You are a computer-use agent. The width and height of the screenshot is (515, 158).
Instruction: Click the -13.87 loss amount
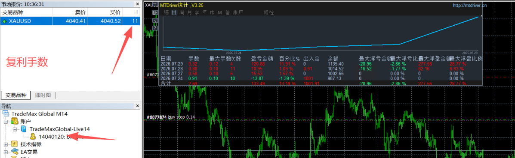click(257, 78)
